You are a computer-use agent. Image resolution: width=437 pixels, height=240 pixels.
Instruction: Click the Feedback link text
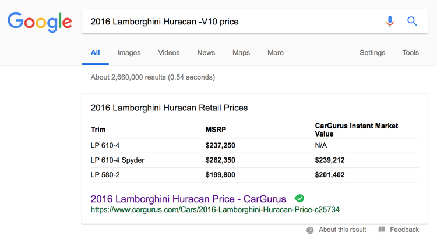click(404, 230)
